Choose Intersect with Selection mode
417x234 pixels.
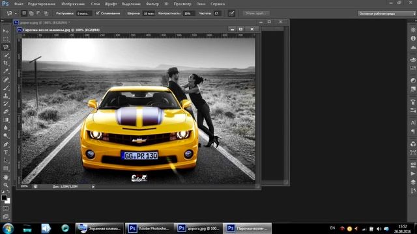(x=46, y=13)
